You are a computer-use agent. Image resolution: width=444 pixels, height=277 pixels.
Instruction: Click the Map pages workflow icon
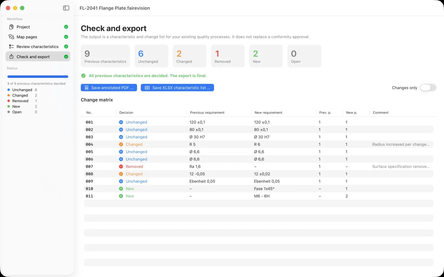pos(11,37)
